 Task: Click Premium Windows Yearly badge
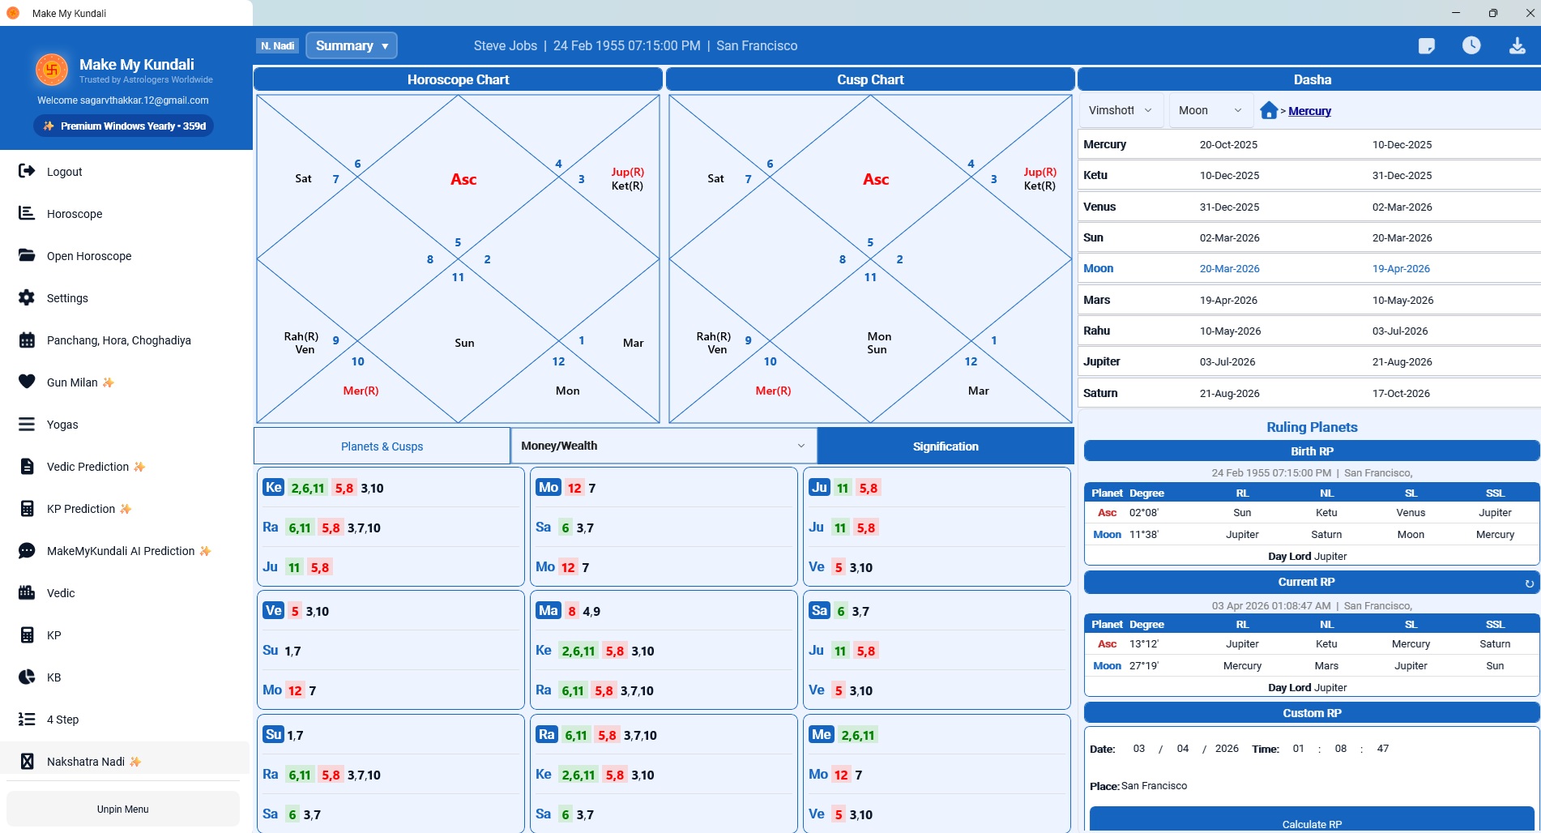tap(124, 126)
